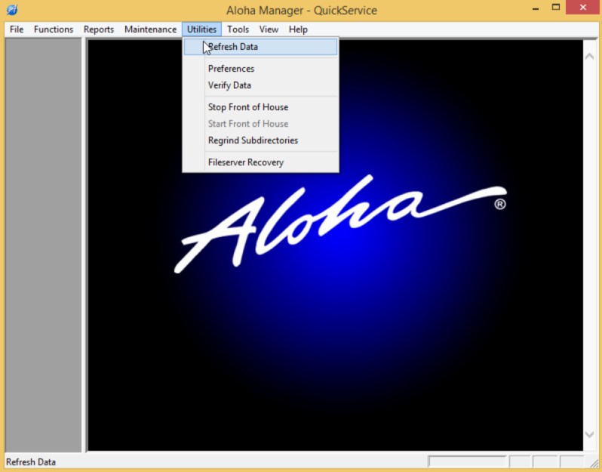Collapse the open Utilities menu

[201, 29]
